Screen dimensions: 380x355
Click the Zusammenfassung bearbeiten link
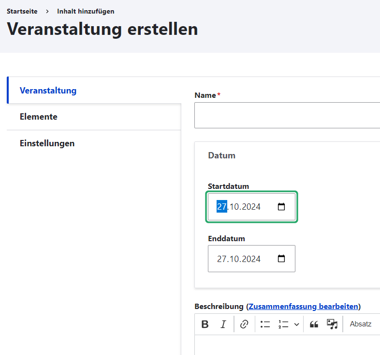[304, 307]
